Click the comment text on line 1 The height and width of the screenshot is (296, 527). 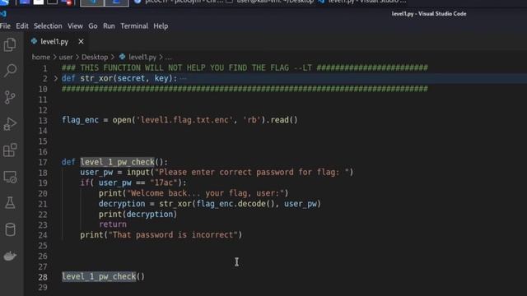coord(245,67)
